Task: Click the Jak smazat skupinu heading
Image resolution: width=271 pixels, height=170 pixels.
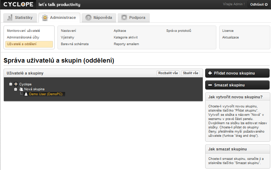Action: tap(228, 149)
